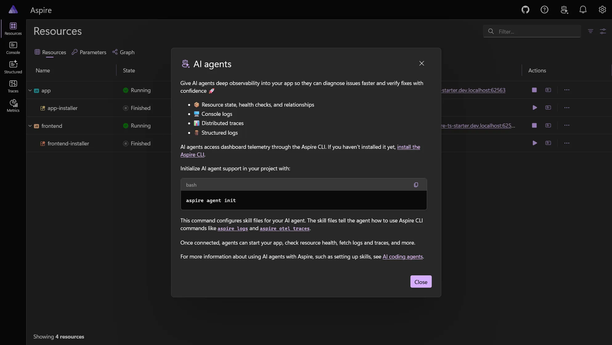Start the frontend-installer resource
Image resolution: width=612 pixels, height=345 pixels.
coord(535,143)
